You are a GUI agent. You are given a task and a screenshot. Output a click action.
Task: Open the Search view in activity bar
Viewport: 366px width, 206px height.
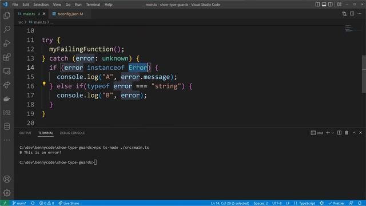coord(7,29)
